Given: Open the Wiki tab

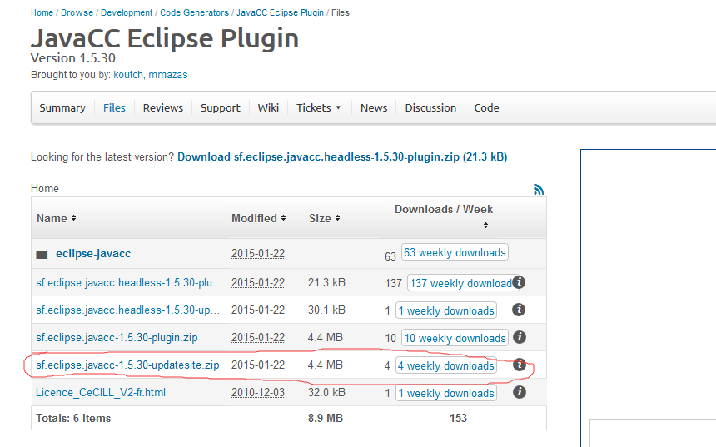Looking at the screenshot, I should [x=268, y=107].
